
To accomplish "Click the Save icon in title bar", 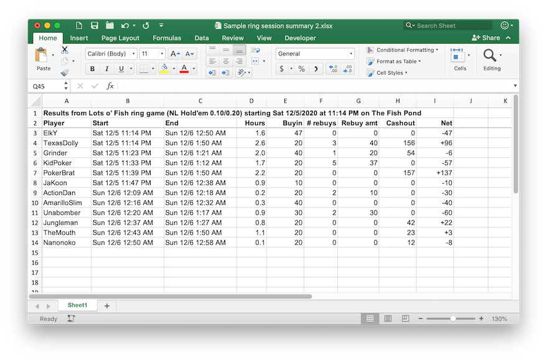I will (x=95, y=26).
